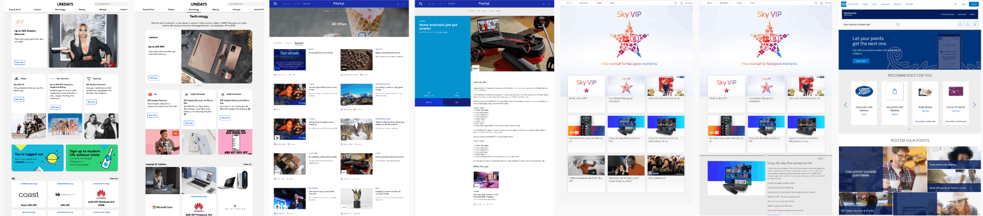Click O2 logo on Home workouts article page

click(421, 3)
